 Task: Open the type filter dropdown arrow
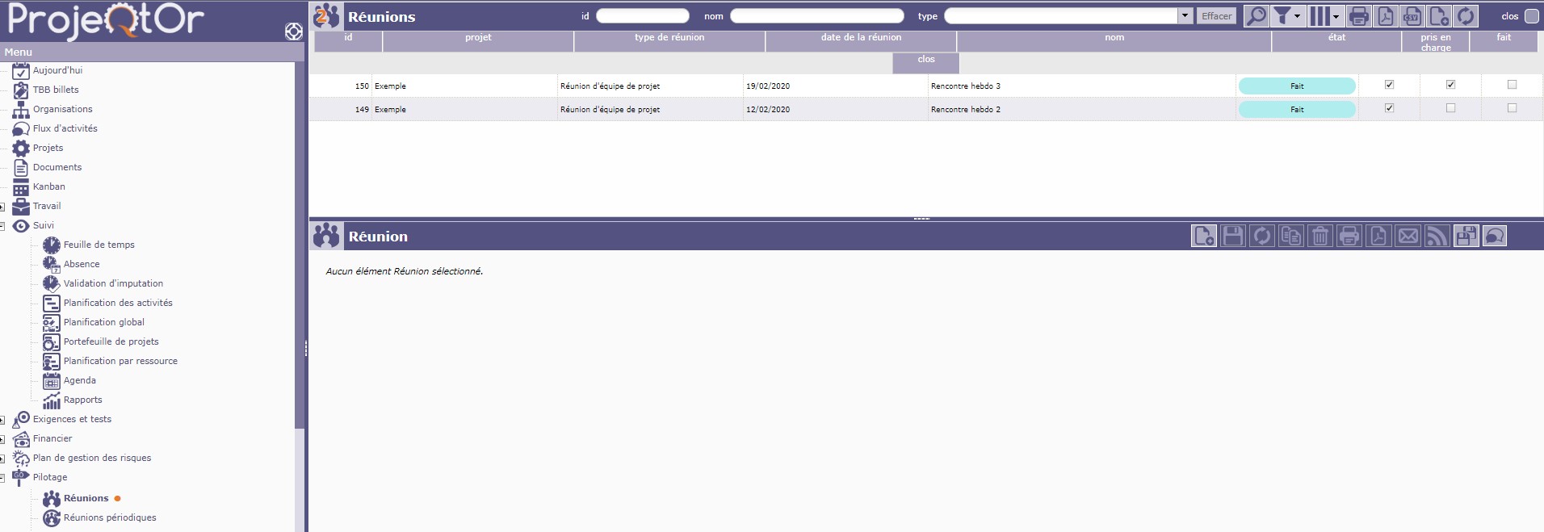pos(1185,16)
